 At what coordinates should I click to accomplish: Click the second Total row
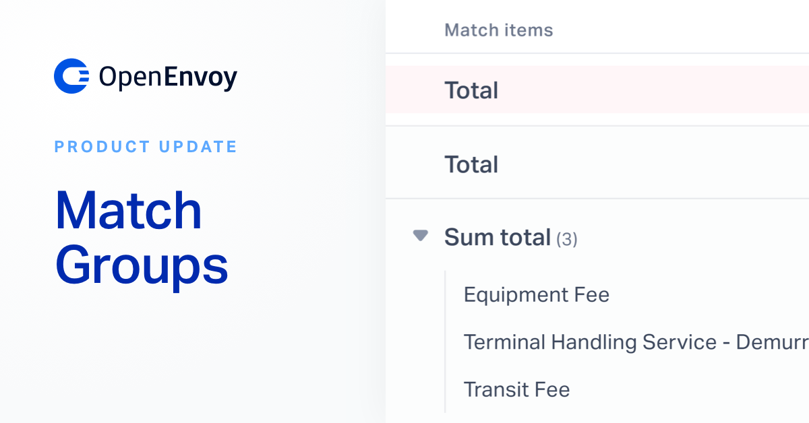[x=597, y=164]
